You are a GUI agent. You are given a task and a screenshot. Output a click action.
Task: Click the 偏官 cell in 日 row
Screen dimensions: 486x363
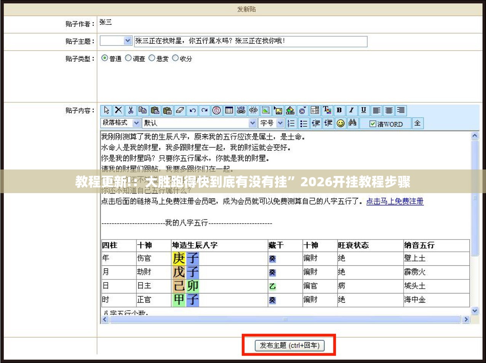(x=320, y=286)
